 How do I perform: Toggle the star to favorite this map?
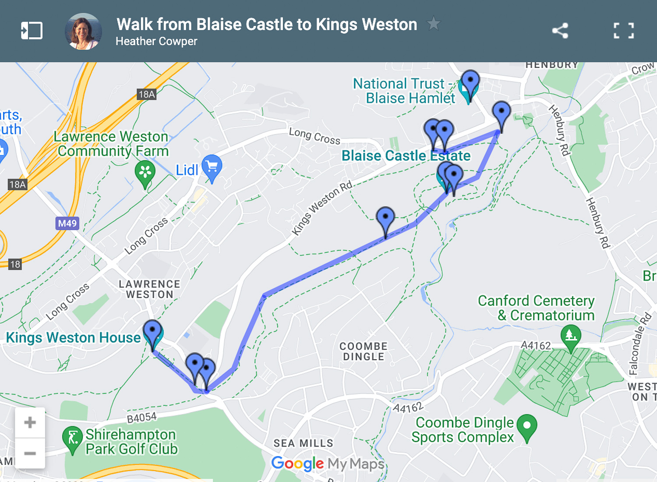434,25
